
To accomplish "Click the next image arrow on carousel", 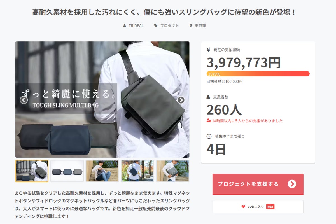I will (x=181, y=100).
